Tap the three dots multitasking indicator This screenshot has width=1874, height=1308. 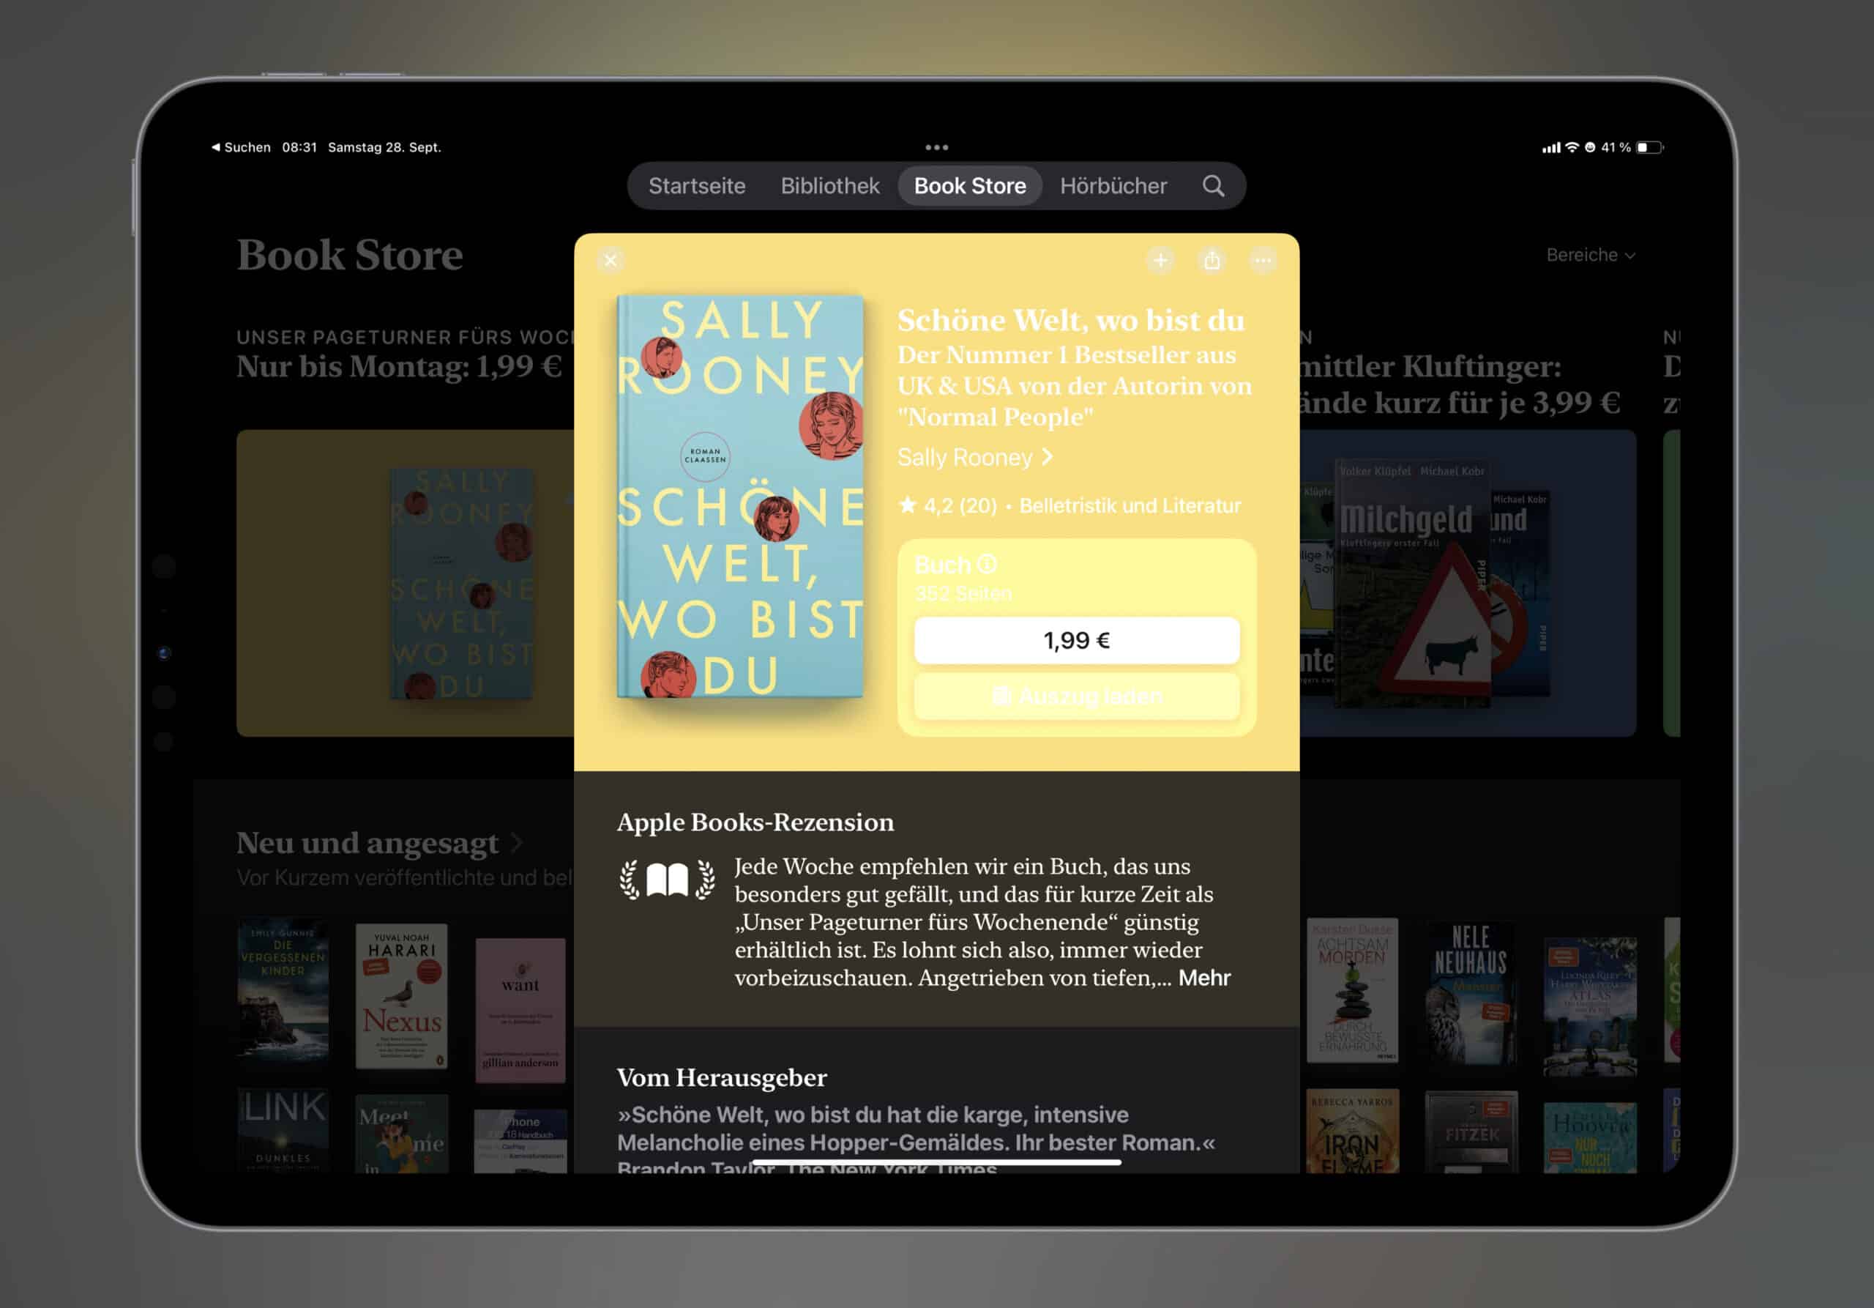tap(936, 148)
